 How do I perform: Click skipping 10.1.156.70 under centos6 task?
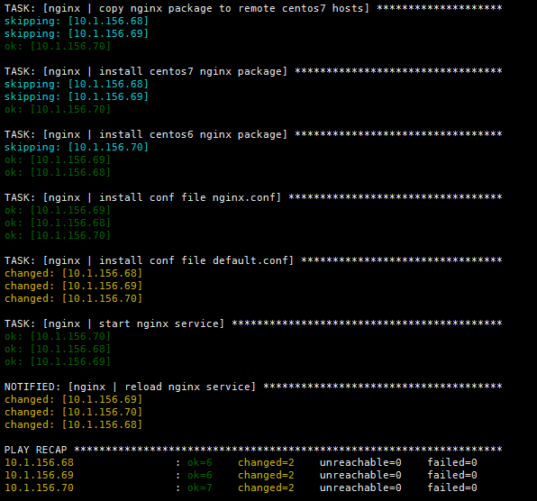[76, 147]
